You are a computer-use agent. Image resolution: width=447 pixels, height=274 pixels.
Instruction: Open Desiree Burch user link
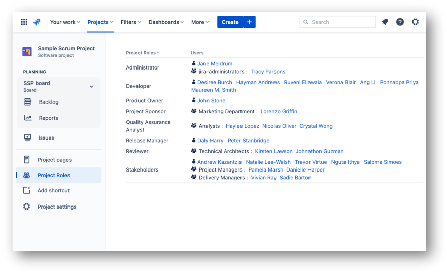[215, 82]
